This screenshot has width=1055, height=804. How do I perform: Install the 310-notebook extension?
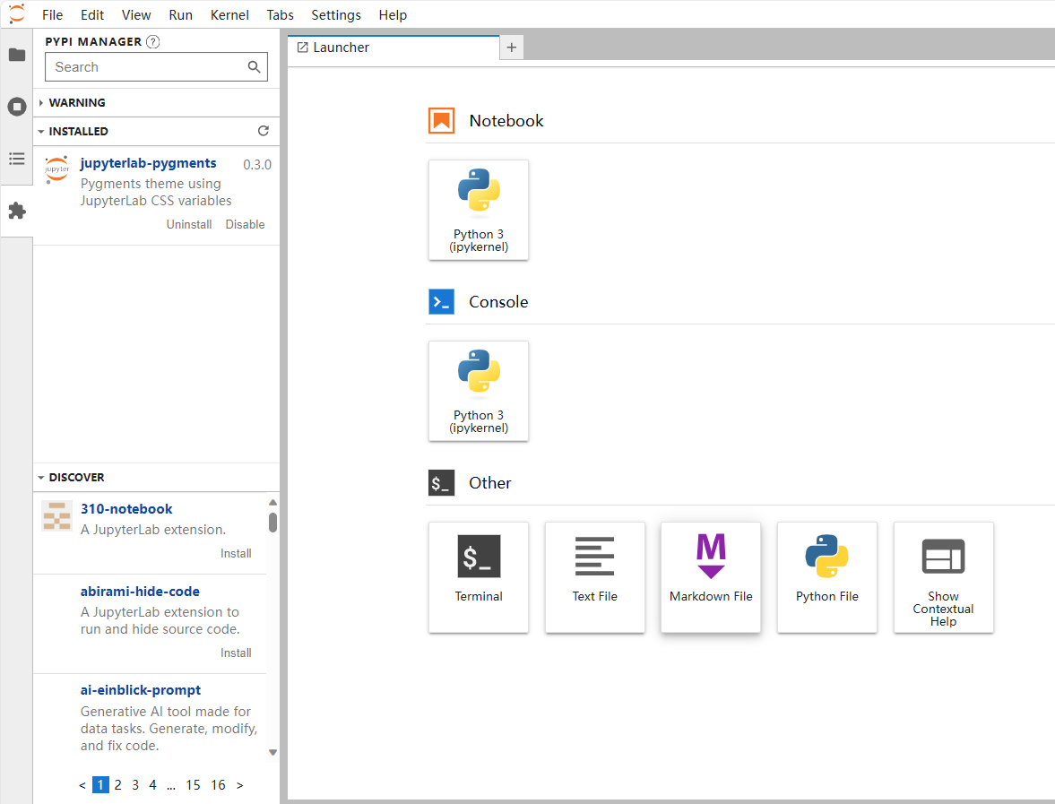(236, 554)
